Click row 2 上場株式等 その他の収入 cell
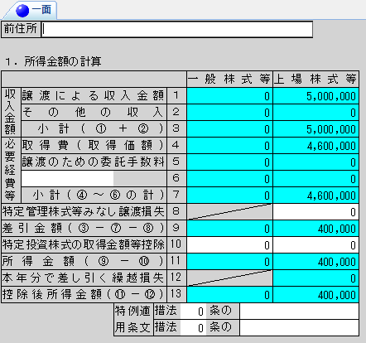This screenshot has height=343, width=366. click(x=315, y=113)
